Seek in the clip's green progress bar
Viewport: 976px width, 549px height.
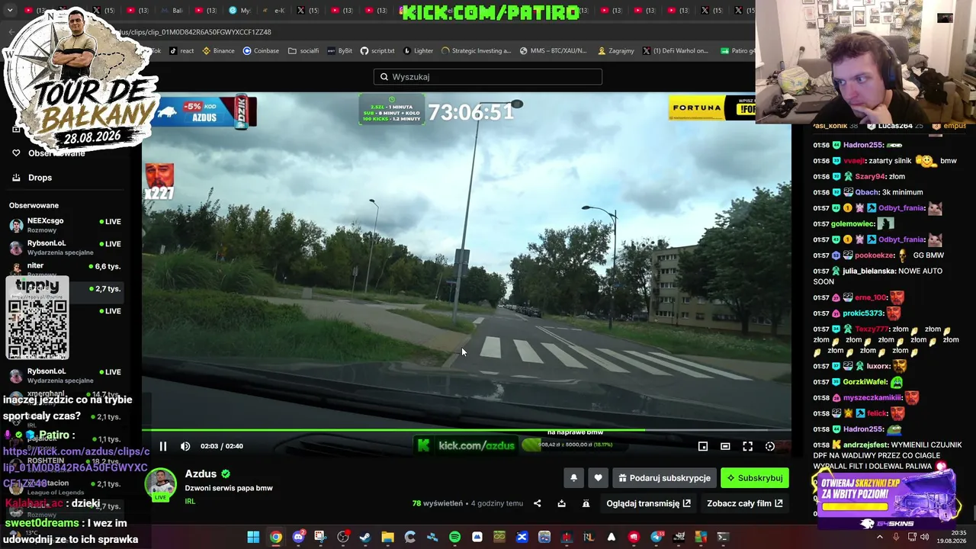point(467,430)
